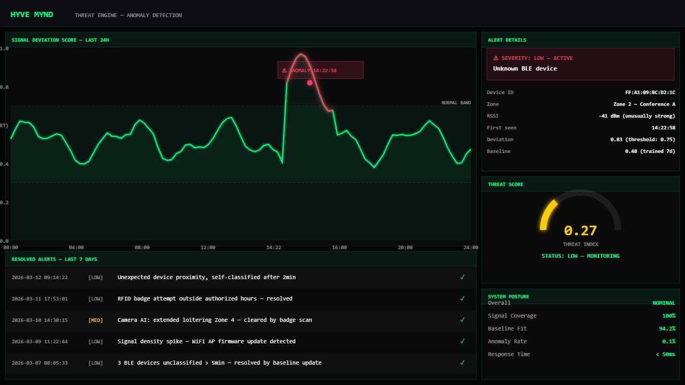Viewport: 685px width, 385px height.
Task: Click the red anomaly point on chart
Action: coord(310,83)
